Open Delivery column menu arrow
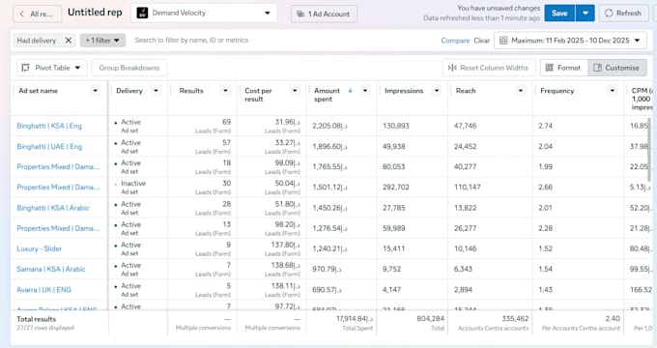The image size is (657, 348). 156,91
